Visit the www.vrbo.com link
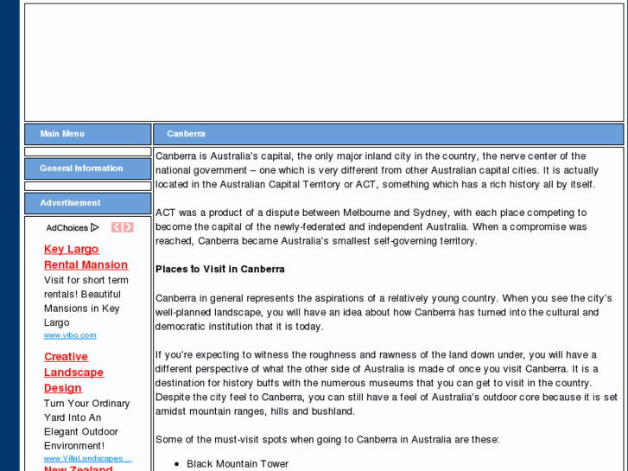The image size is (628, 471). tap(70, 335)
